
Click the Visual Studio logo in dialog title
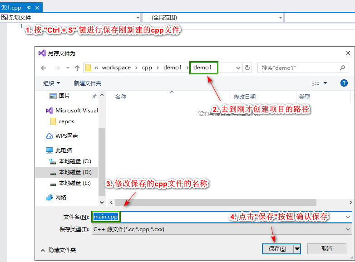[42, 53]
